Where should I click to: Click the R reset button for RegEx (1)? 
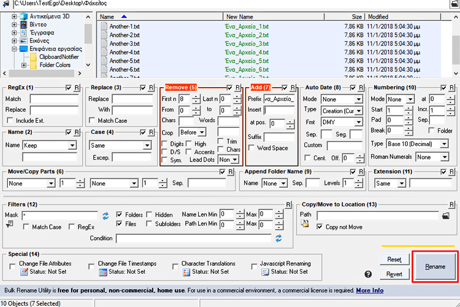point(77,88)
